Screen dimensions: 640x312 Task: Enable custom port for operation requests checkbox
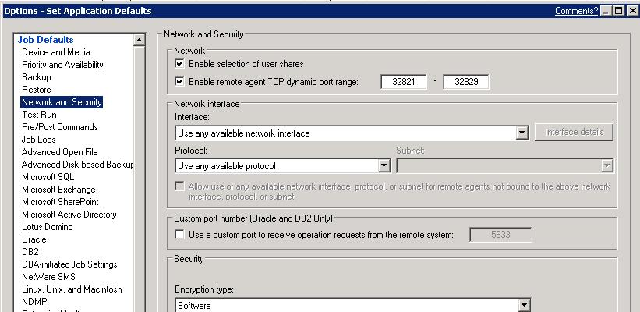point(179,235)
